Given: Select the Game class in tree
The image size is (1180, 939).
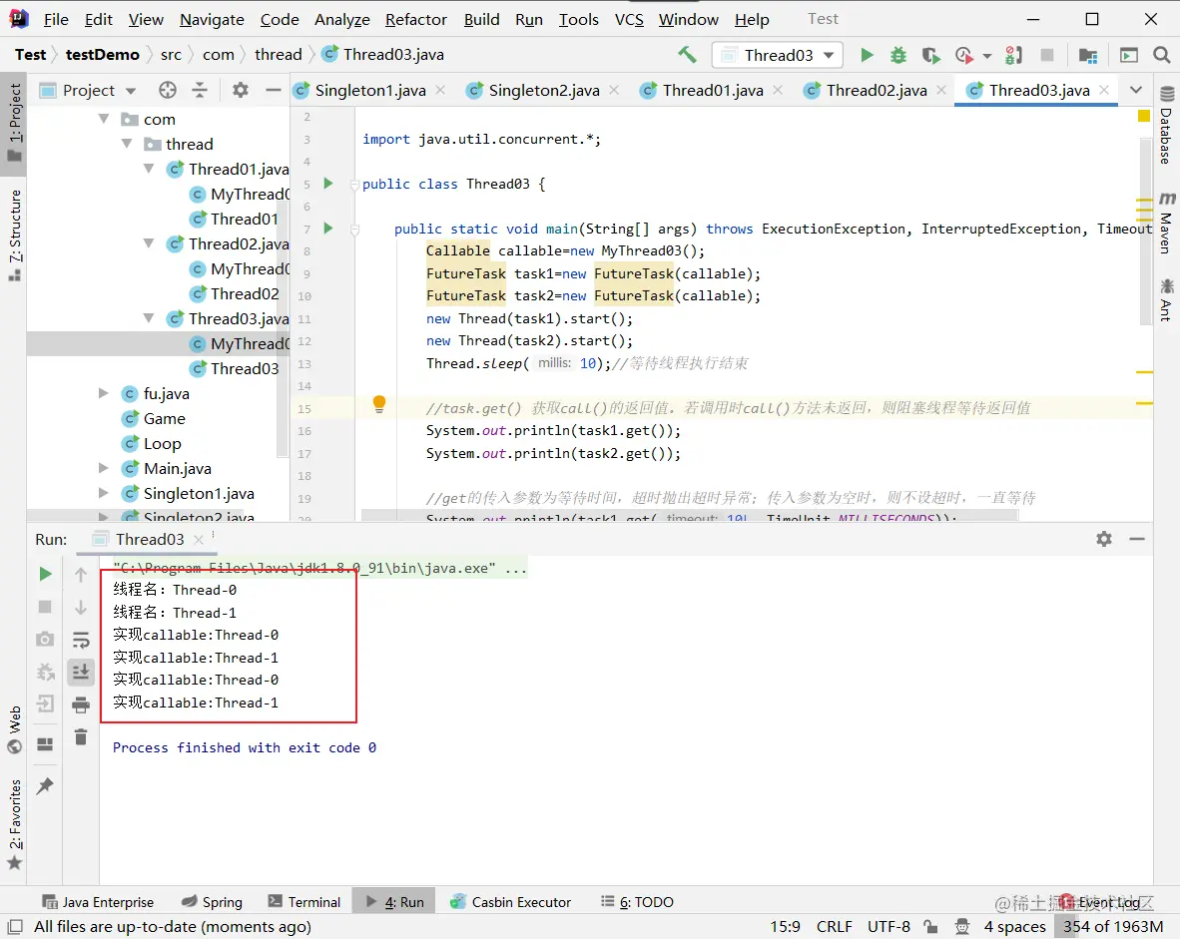Looking at the screenshot, I should (x=164, y=418).
